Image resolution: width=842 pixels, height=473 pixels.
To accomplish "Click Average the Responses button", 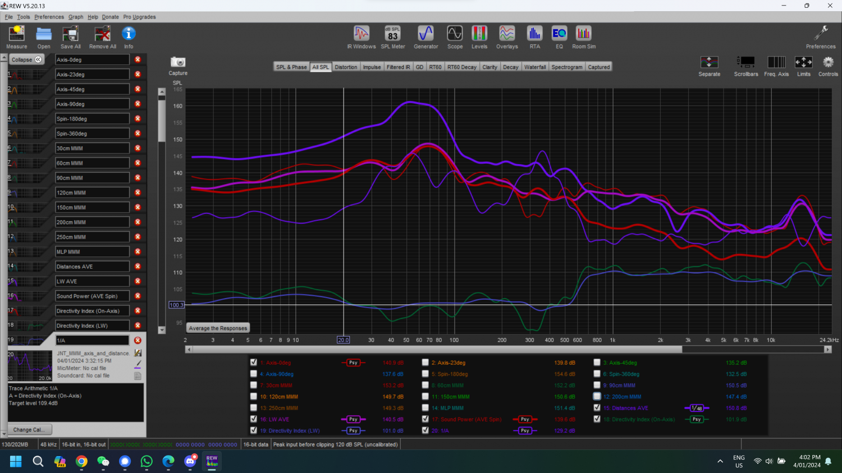I will [x=218, y=328].
